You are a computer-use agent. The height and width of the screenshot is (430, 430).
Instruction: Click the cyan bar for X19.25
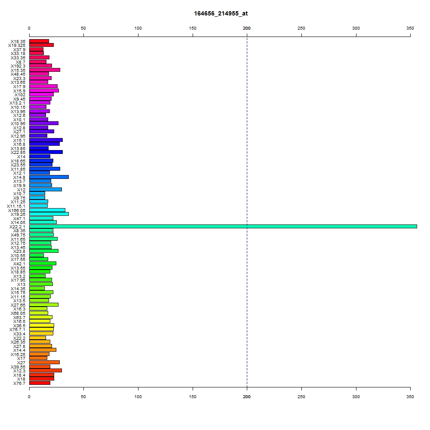point(49,214)
